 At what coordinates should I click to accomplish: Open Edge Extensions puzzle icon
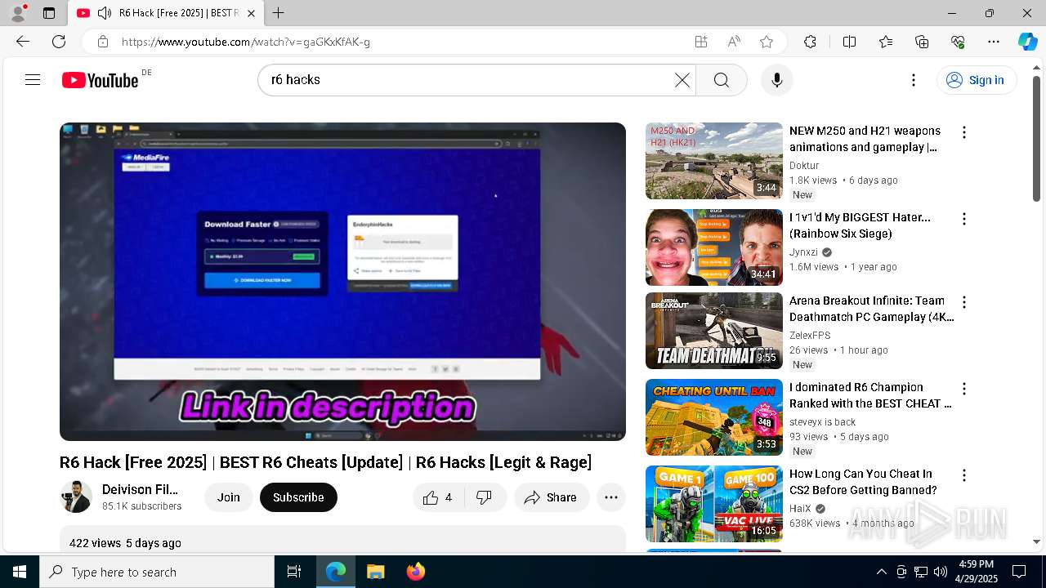pos(810,42)
